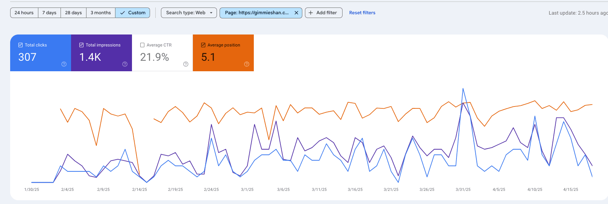
Task: Uncheck the Total clicks checkbox
Action: [20, 45]
